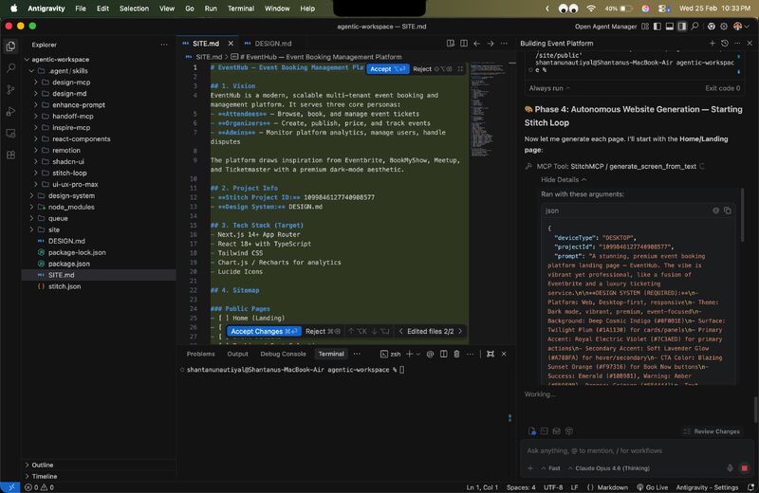Switch to the Debug Console tab

click(283, 355)
